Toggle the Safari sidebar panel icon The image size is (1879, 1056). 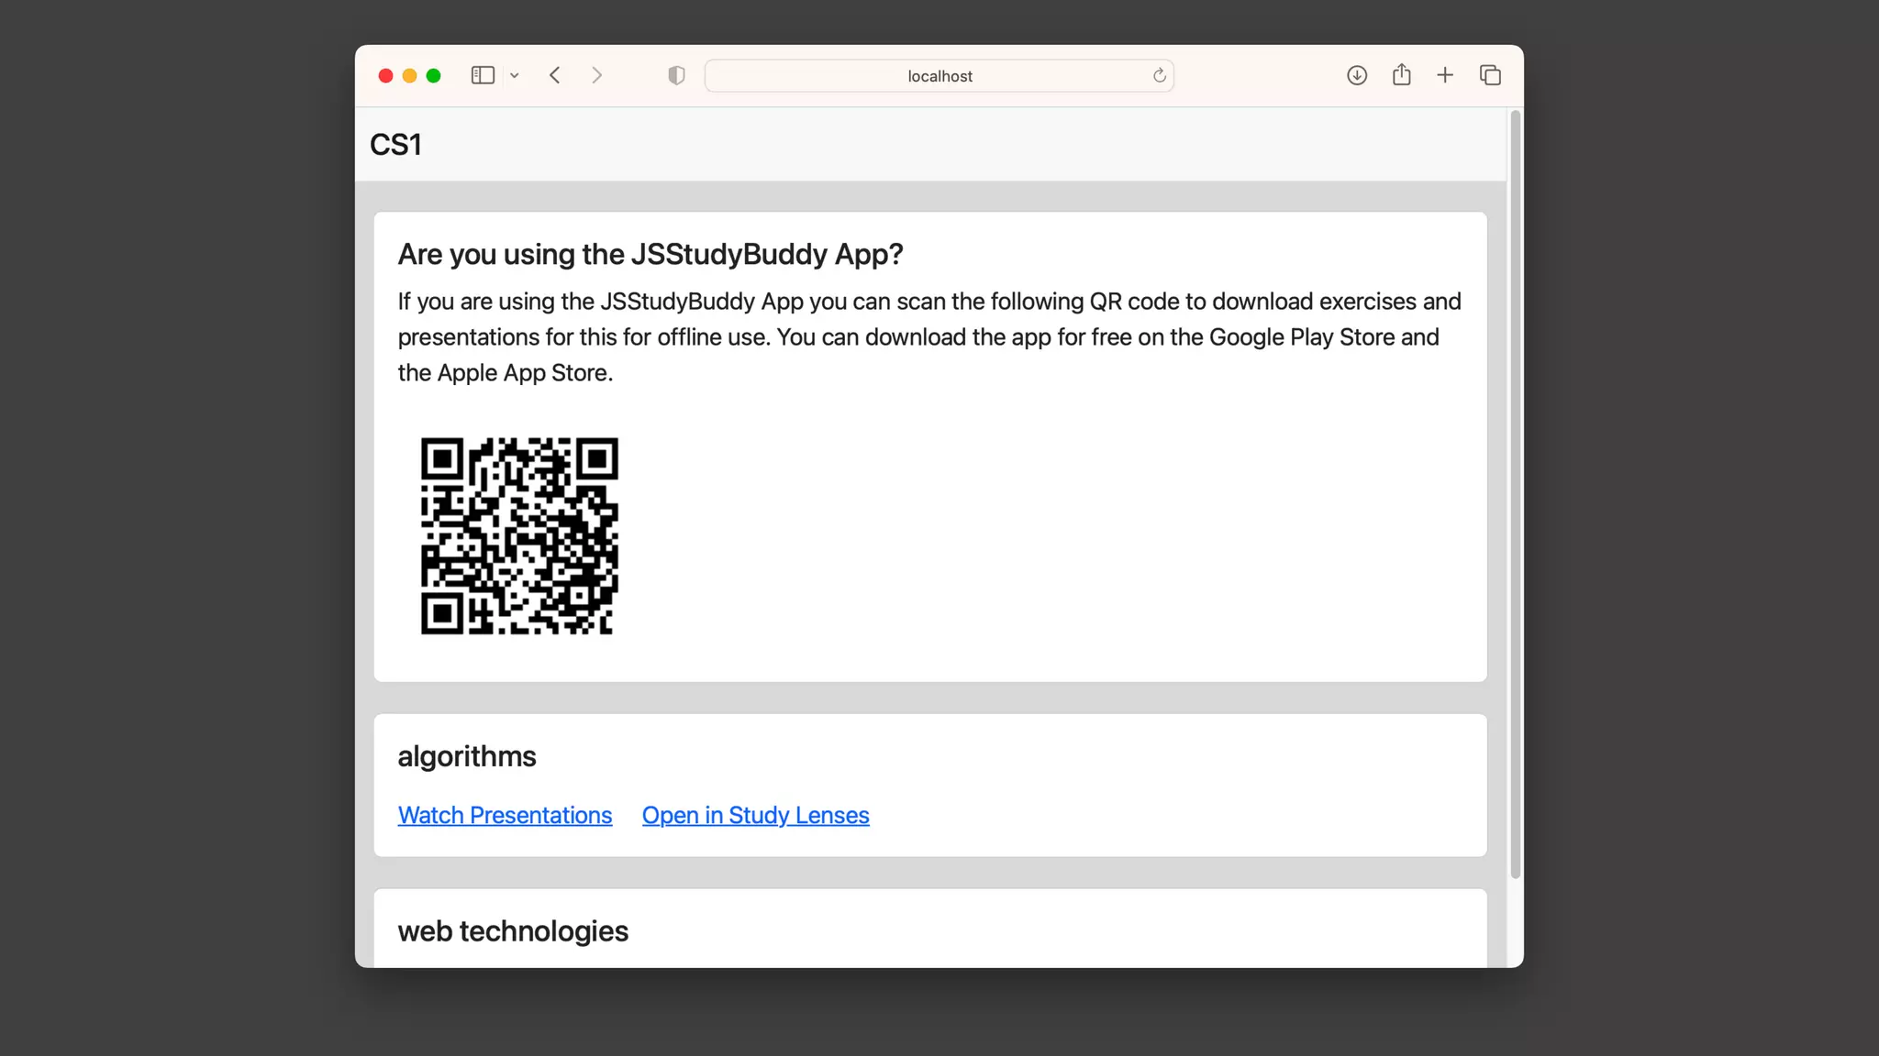pos(483,75)
